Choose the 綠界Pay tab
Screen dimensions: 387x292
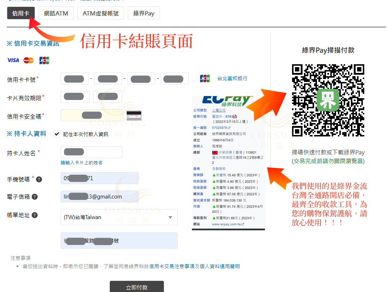[x=144, y=13]
